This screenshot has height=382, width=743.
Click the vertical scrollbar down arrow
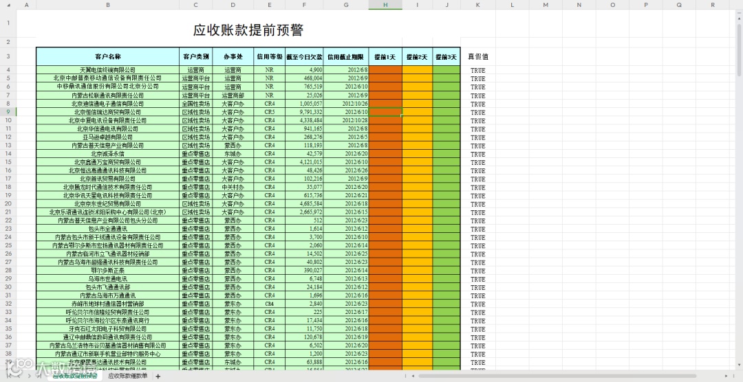pyautogui.click(x=739, y=365)
